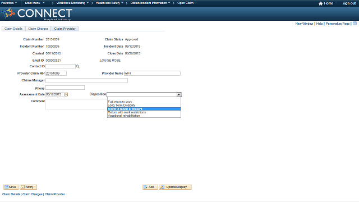Screen dimensions: 359x202
Task: Open the Main Menu dropdown
Action: point(35,3)
